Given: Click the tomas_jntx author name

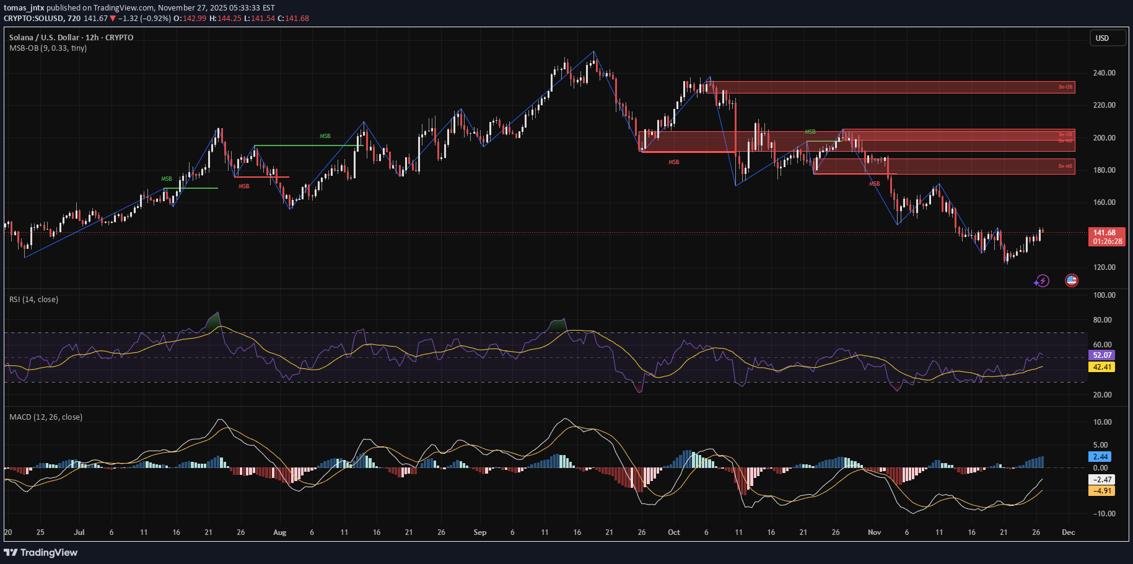Looking at the screenshot, I should point(24,8).
